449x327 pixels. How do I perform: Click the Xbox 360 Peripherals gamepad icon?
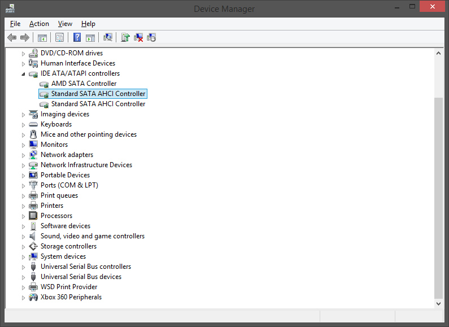coord(33,297)
